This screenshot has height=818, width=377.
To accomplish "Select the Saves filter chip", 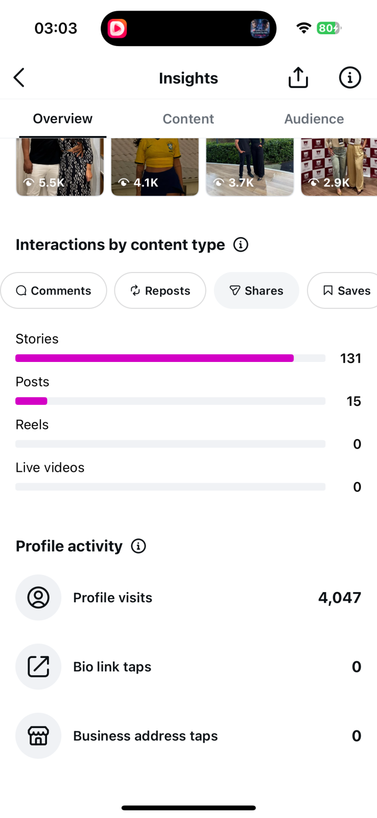I will click(x=342, y=290).
